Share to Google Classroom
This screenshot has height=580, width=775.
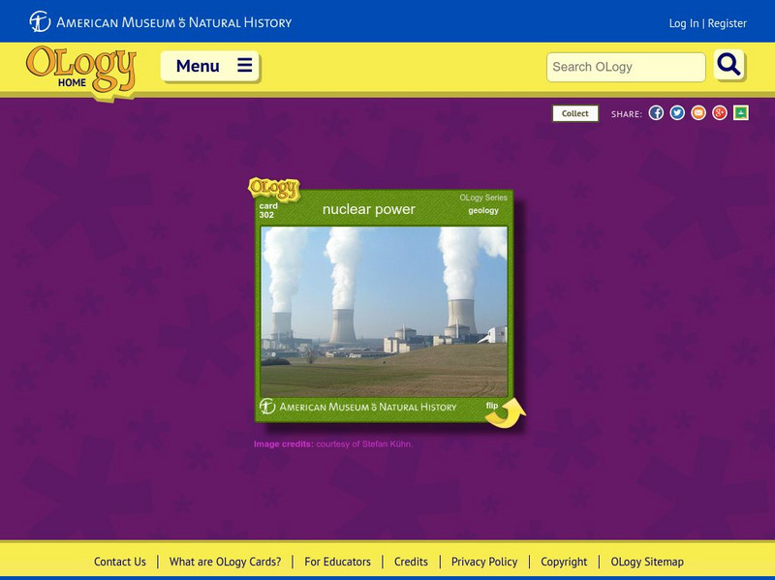pos(738,111)
